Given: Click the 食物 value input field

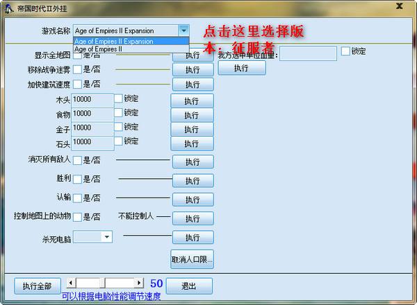Looking at the screenshot, I should [92, 115].
